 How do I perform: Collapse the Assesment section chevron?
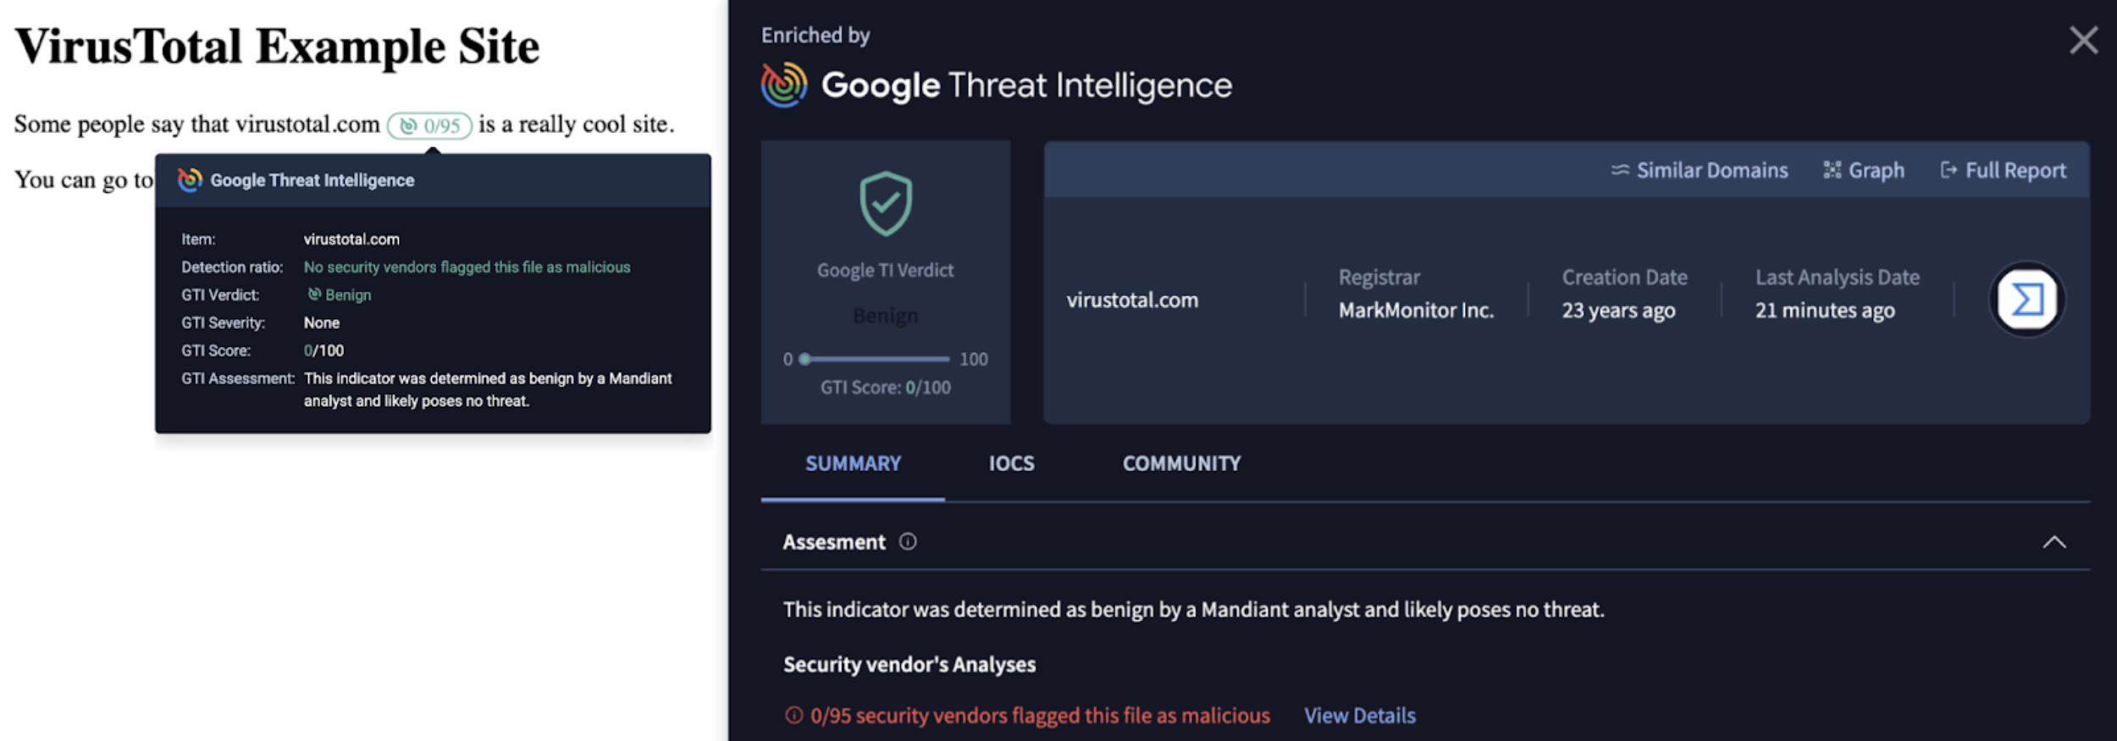[2054, 542]
